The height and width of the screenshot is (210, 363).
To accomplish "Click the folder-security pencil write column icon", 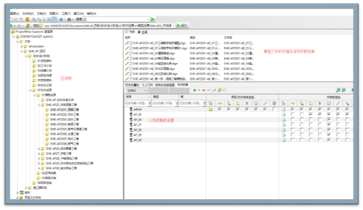I will coord(265,103).
